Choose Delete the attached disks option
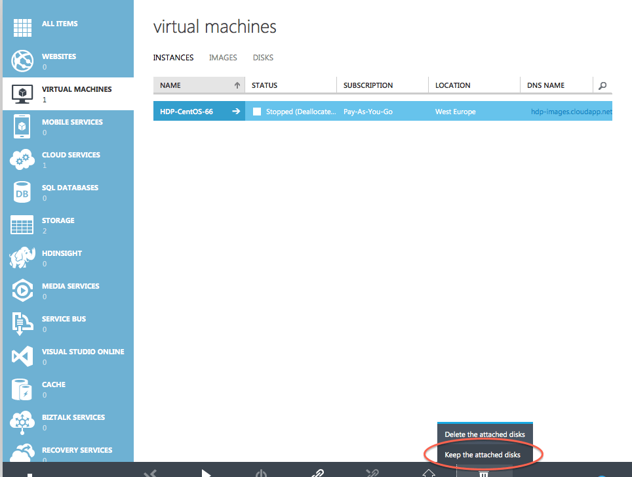 click(485, 434)
